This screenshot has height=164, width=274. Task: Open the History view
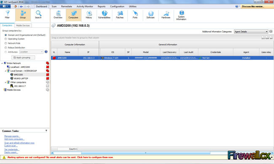click(89, 15)
